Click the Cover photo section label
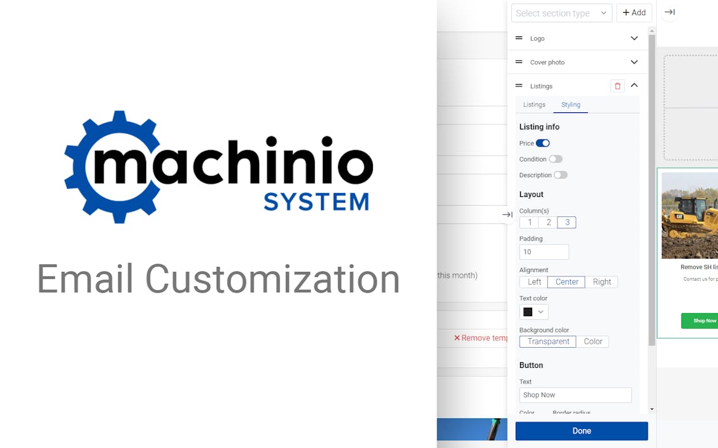 tap(547, 62)
